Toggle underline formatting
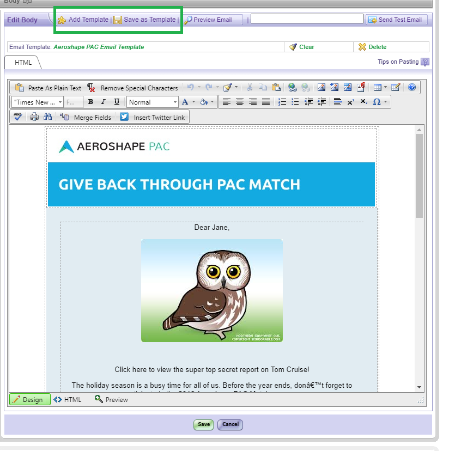This screenshot has width=449, height=451. (x=117, y=102)
